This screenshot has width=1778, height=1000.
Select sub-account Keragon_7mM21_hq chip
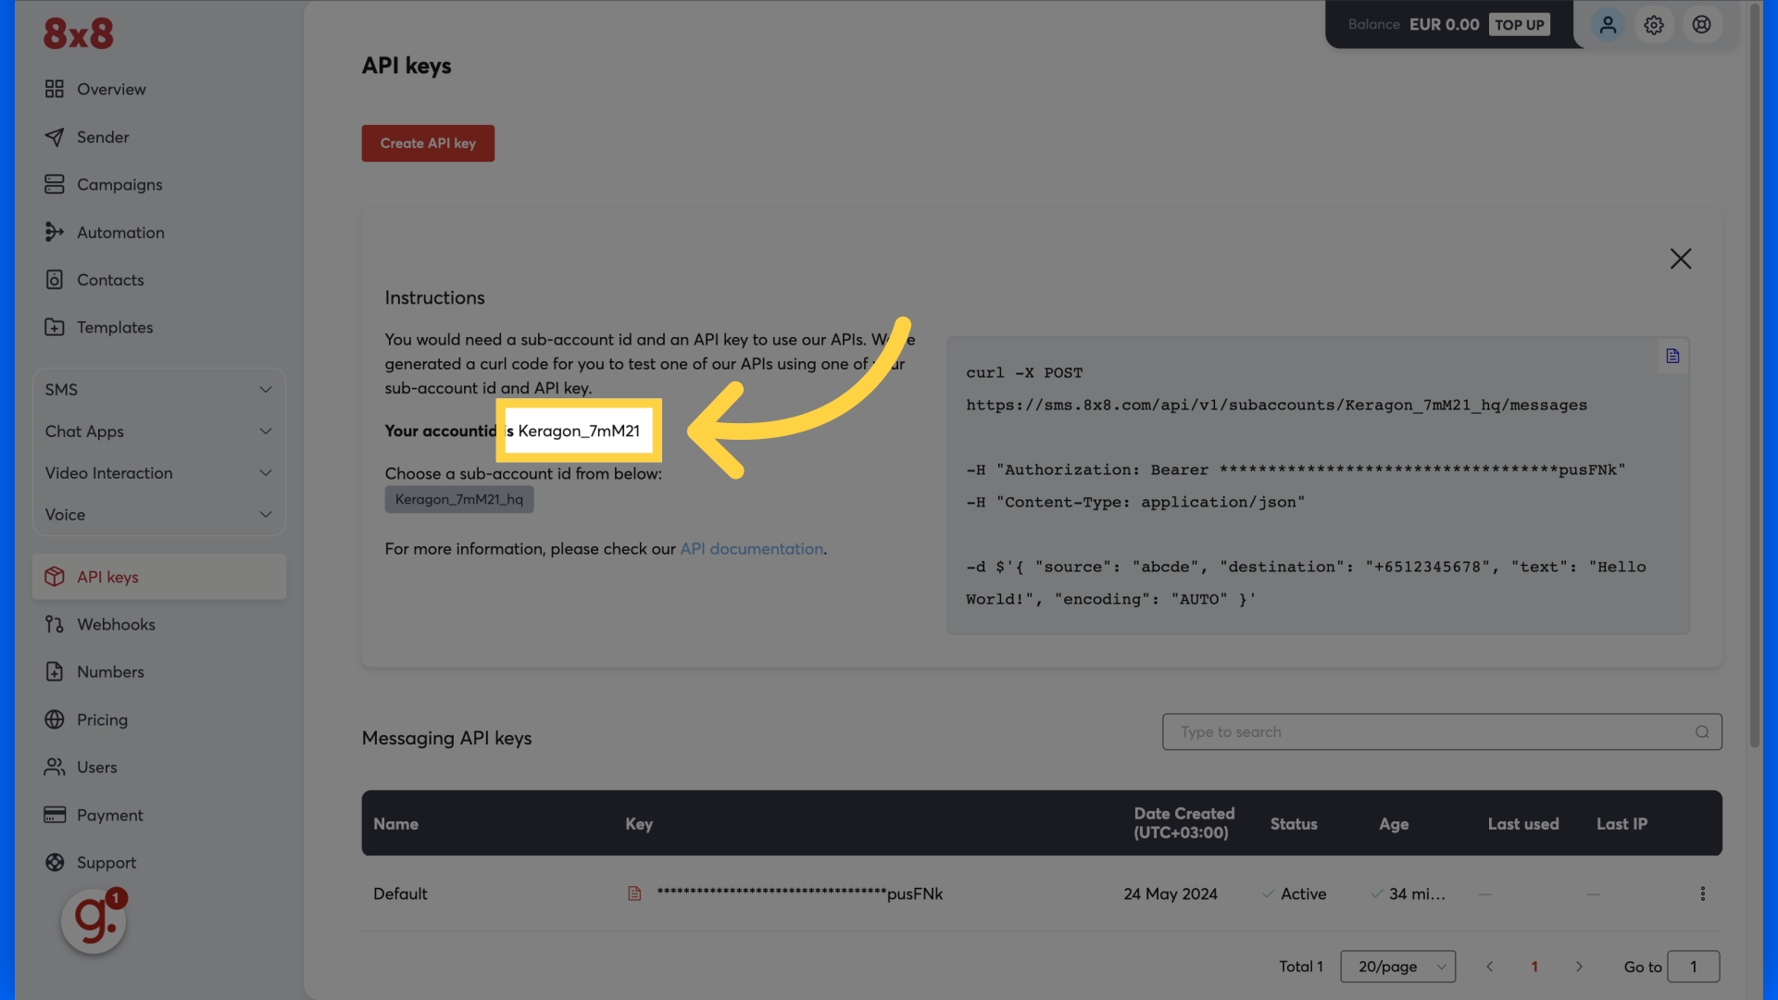[459, 499]
